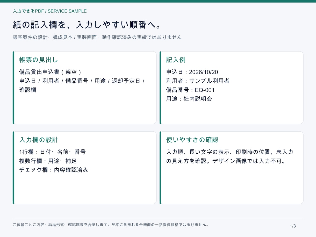Click the main title '紙の記入欄を、入力しやすい順番へ。'
This screenshot has height=237, width=316.
pyautogui.click(x=88, y=25)
